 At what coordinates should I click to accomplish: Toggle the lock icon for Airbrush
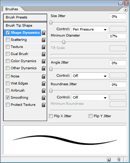click(x=44, y=91)
